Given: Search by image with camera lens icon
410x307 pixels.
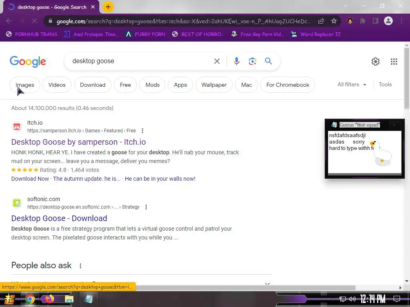Looking at the screenshot, I should [x=252, y=61].
